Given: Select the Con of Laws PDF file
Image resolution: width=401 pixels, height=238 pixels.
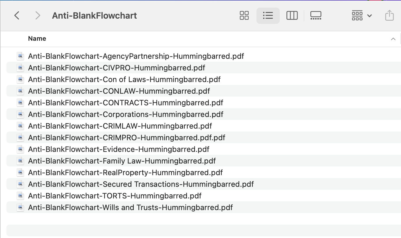Looking at the screenshot, I should click(124, 79).
